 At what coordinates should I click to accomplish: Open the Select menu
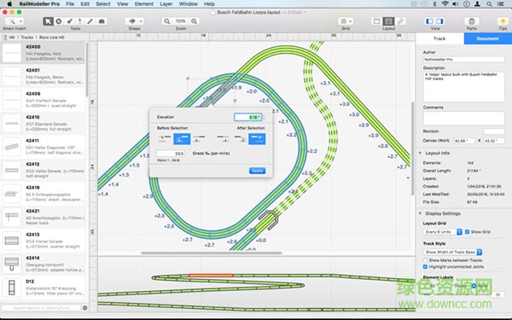click(103, 4)
